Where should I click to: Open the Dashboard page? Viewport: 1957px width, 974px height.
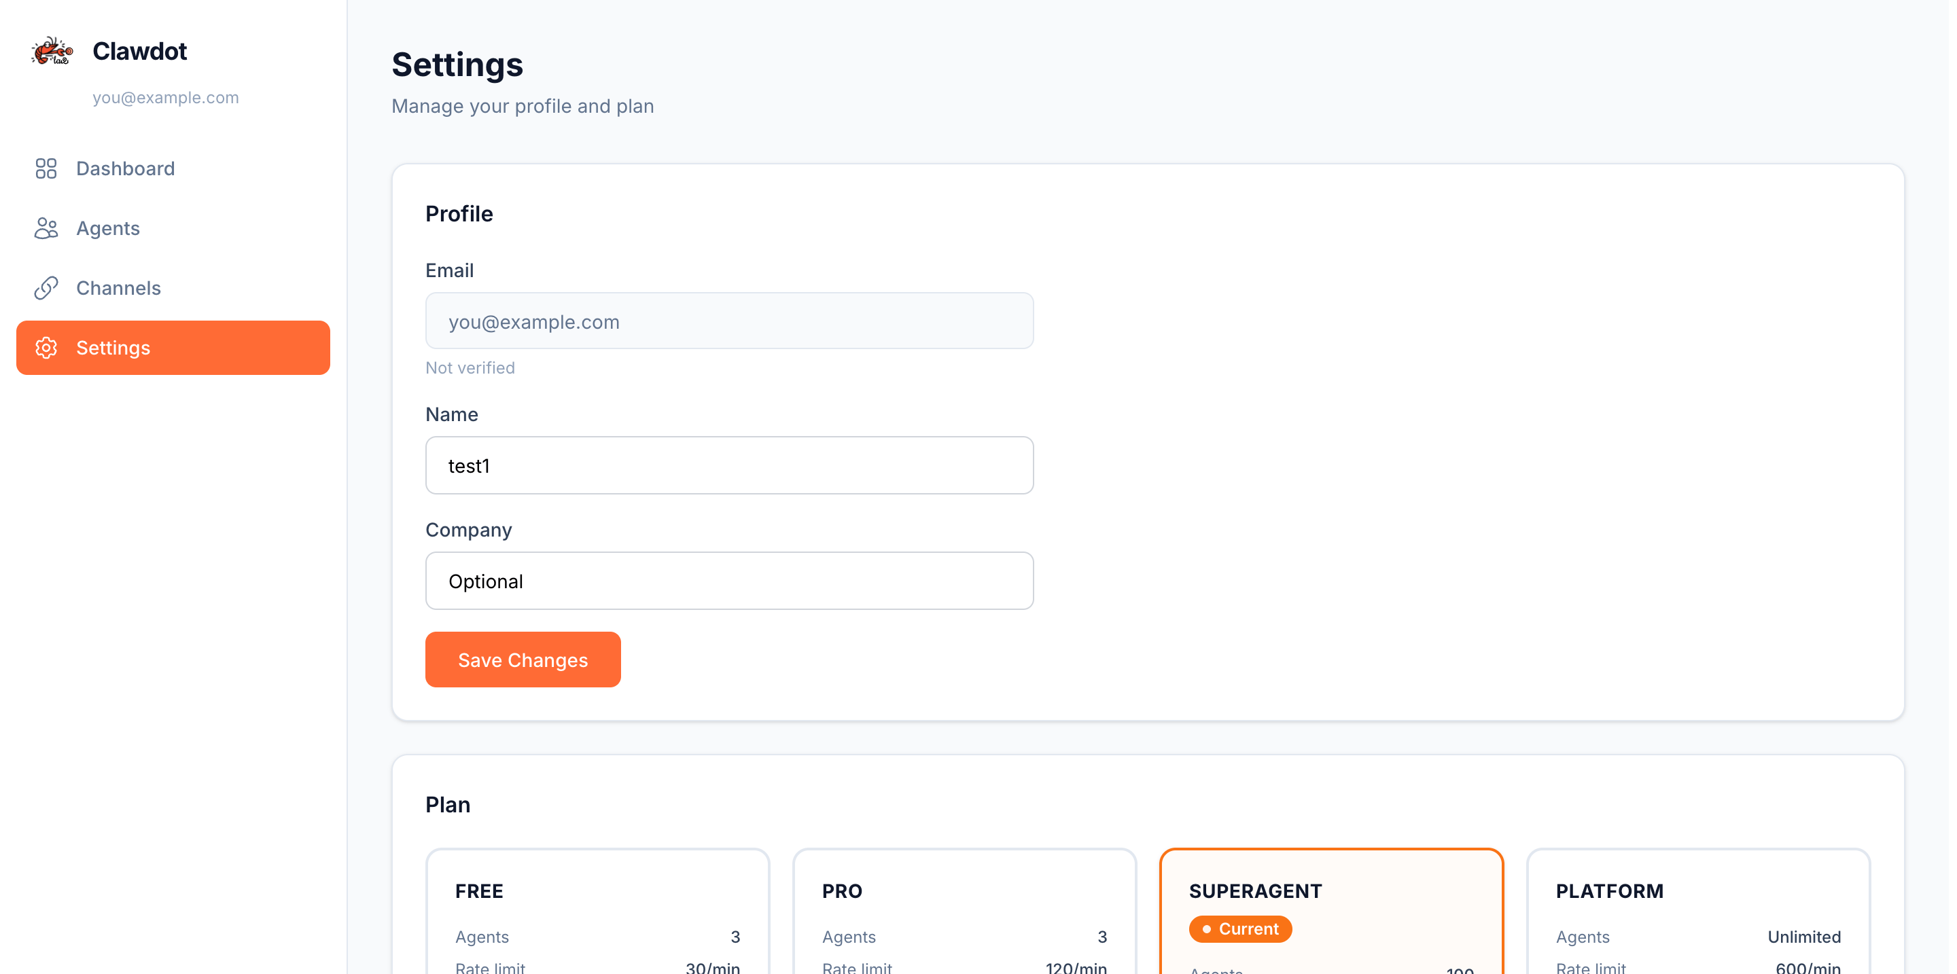173,168
